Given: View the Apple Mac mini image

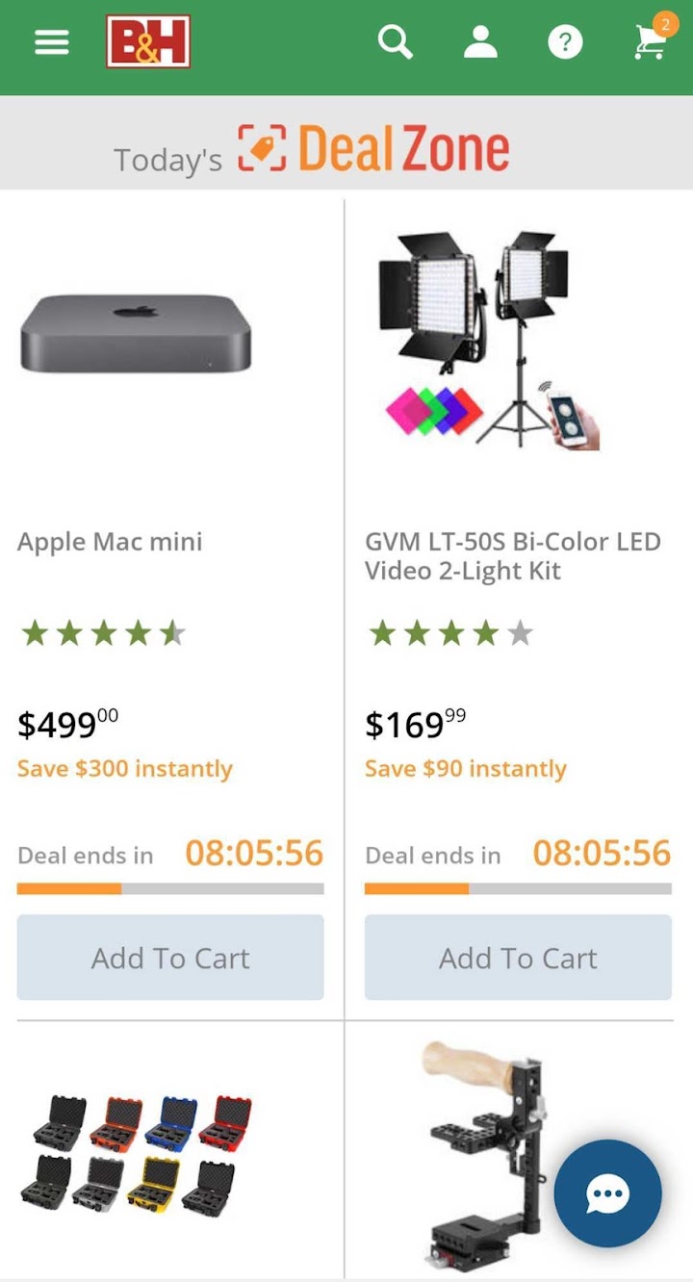Looking at the screenshot, I should pos(136,335).
